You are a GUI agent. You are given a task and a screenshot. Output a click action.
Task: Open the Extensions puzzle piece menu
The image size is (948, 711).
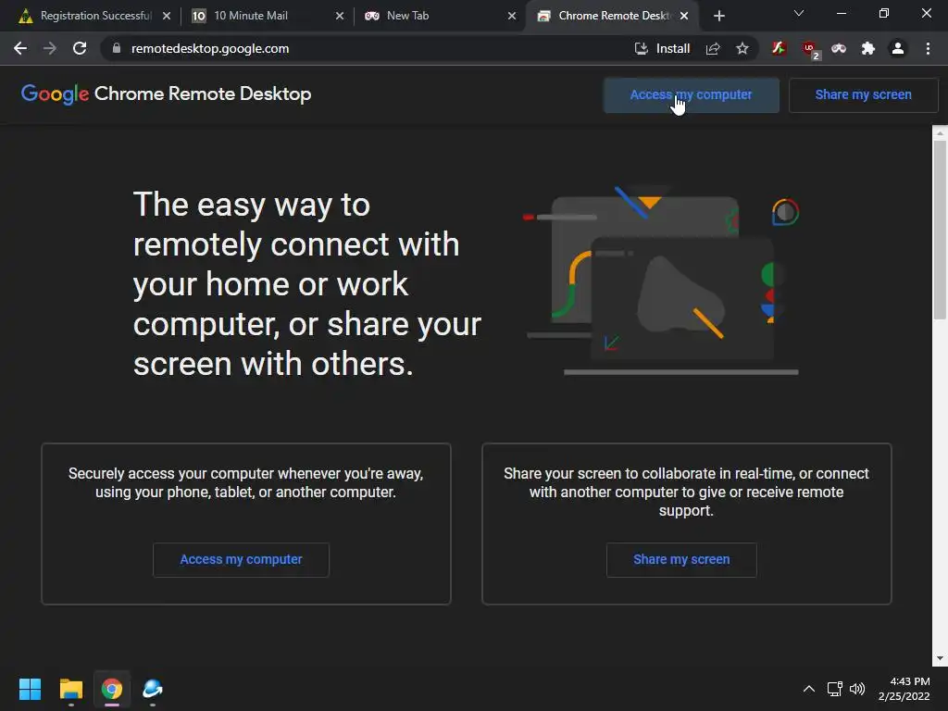[x=868, y=48]
